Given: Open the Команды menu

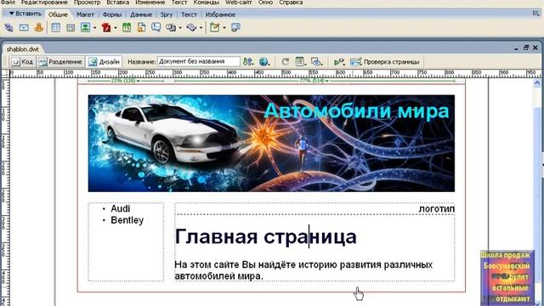Looking at the screenshot, I should (x=206, y=3).
